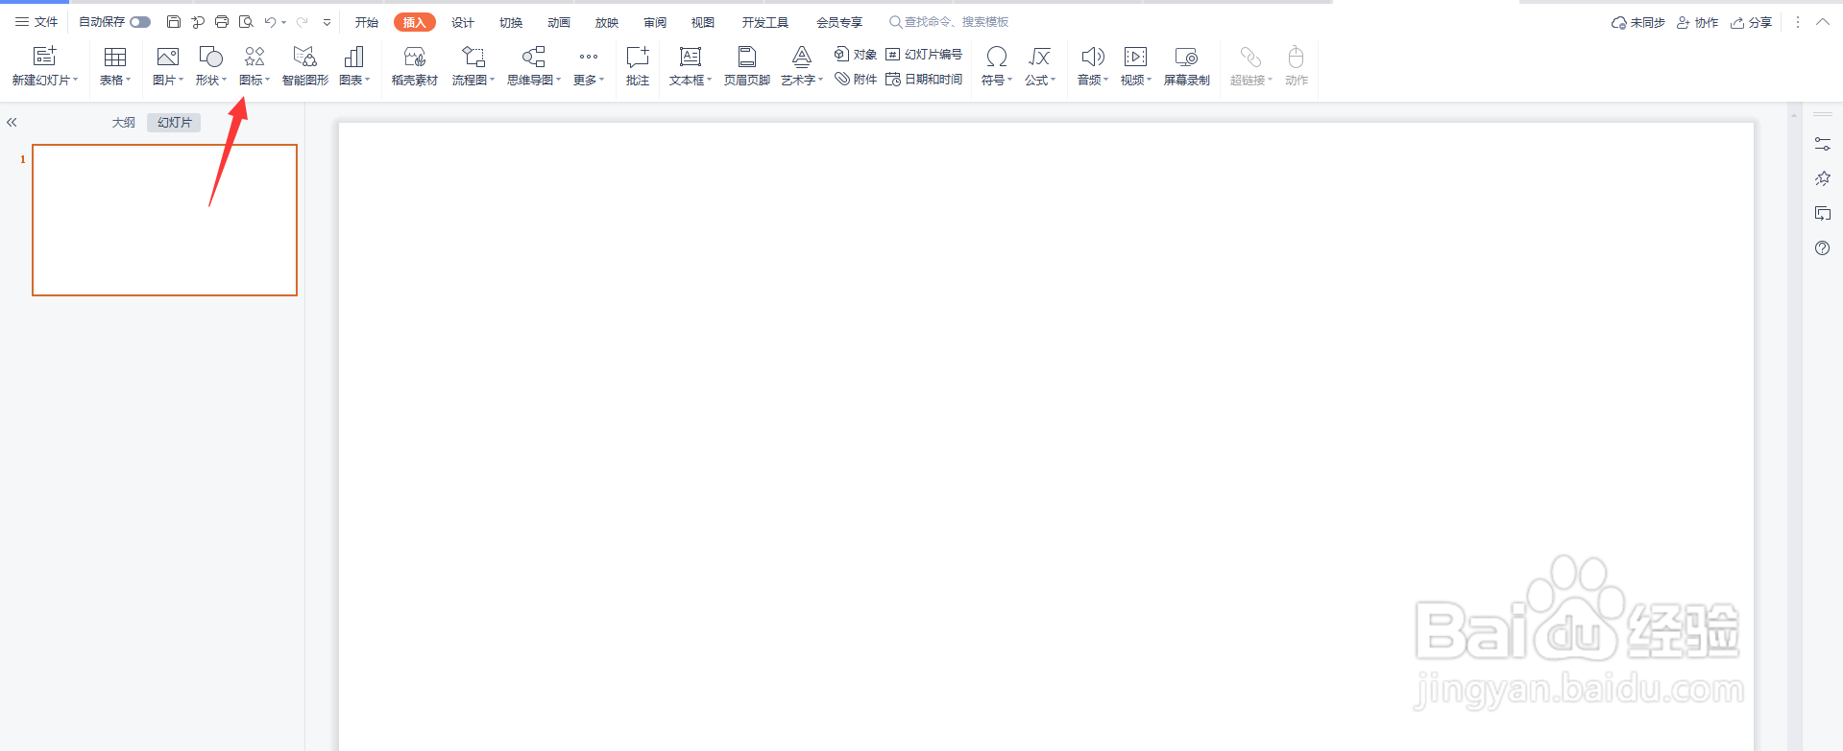Click the command search box (查找命令)
Screen dimensions: 1843x751
click(x=949, y=22)
